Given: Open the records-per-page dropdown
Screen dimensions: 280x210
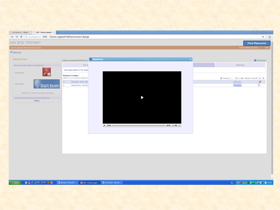Looking at the screenshot, I should [261, 78].
